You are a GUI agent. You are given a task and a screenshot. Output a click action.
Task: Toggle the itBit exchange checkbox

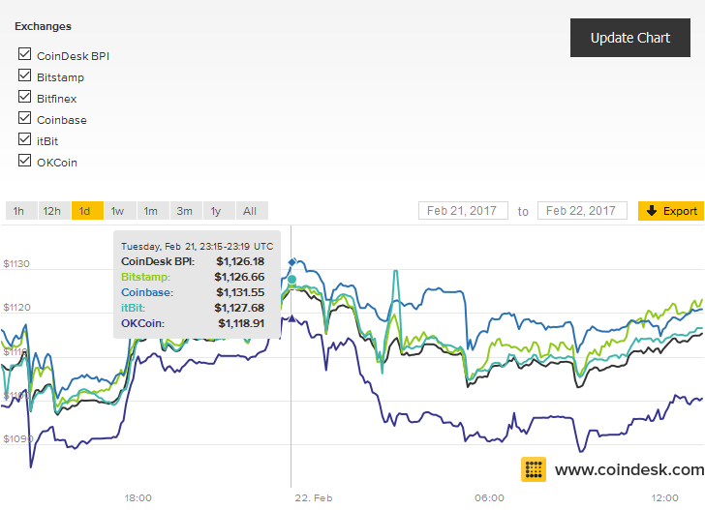(x=25, y=138)
